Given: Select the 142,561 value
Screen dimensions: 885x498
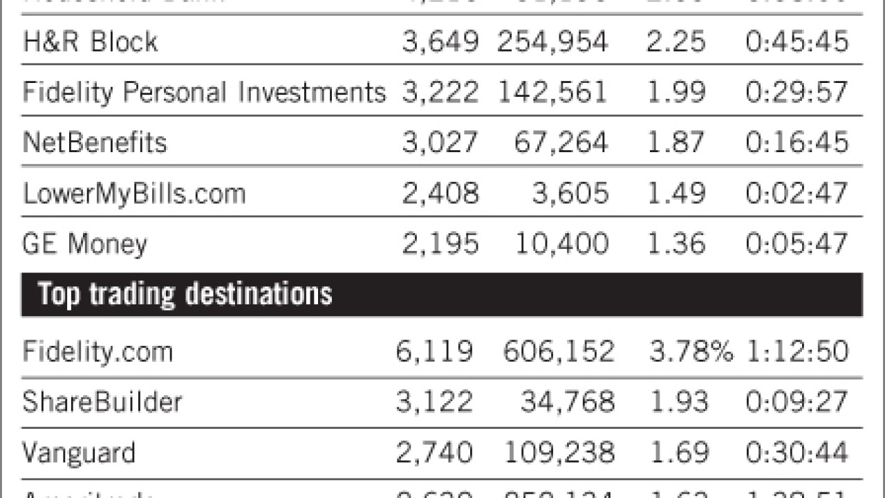Looking at the screenshot, I should (x=552, y=93).
